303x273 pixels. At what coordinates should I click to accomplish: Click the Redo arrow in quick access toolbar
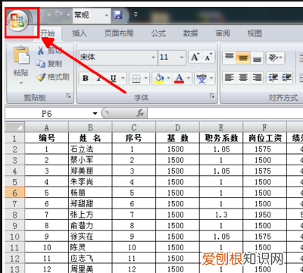(x=59, y=15)
